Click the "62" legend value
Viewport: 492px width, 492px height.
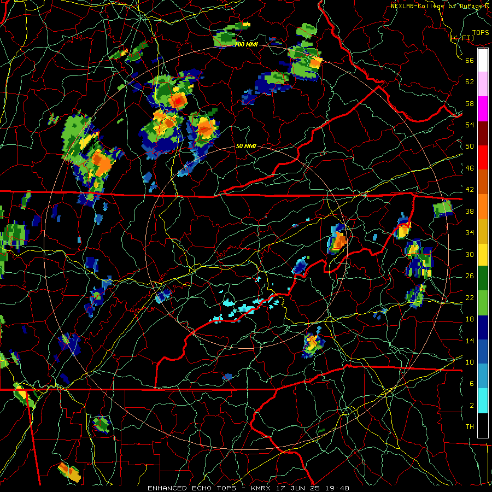click(470, 81)
